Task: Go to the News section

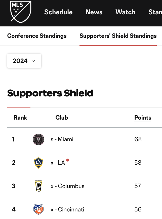Action: [x=94, y=12]
